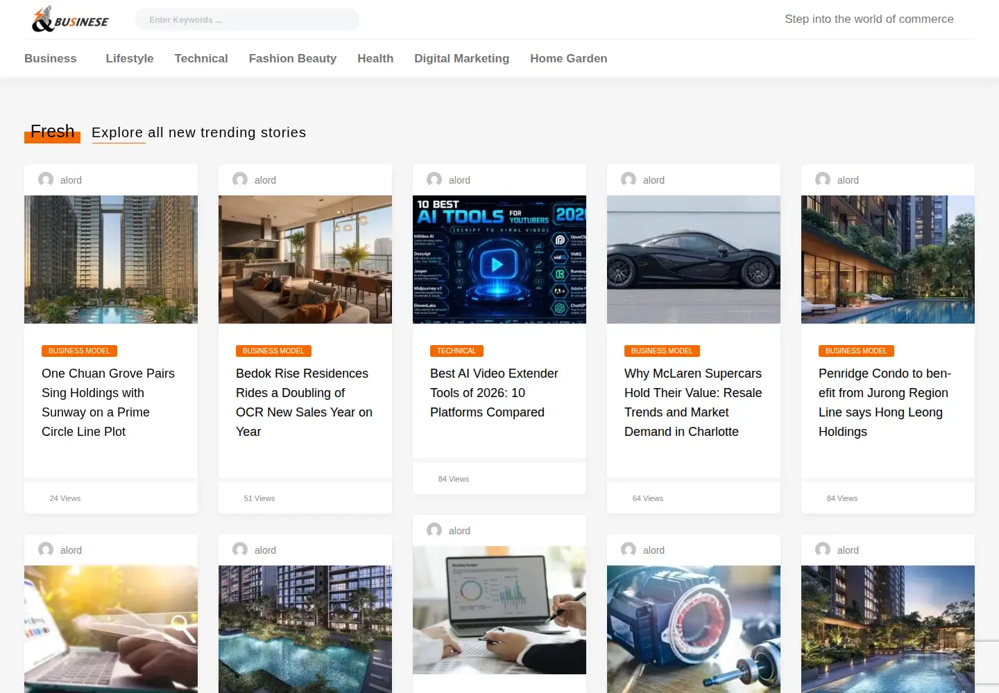The height and width of the screenshot is (693, 999).
Task: Open the black McLaren car thumbnail
Action: coord(694,259)
